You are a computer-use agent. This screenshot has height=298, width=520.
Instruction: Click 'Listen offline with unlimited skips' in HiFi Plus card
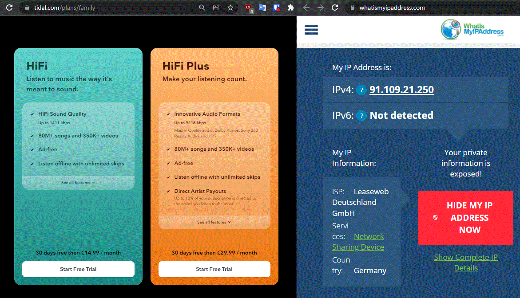click(217, 177)
